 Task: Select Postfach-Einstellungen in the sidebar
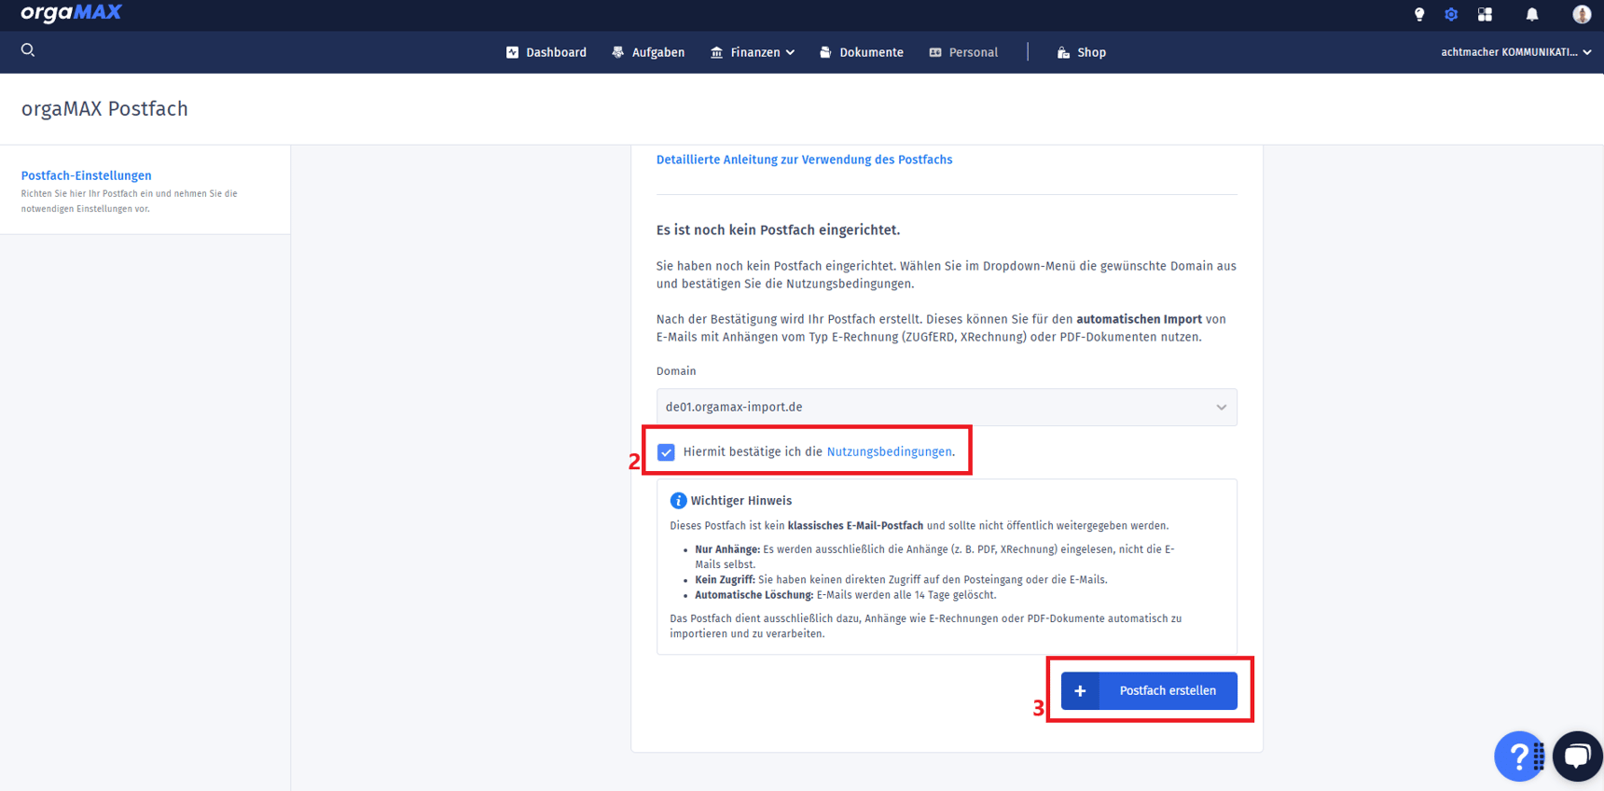pos(86,175)
